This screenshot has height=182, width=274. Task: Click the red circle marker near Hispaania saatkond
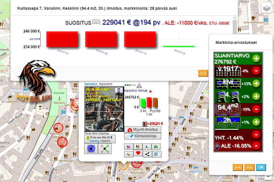tap(58, 128)
